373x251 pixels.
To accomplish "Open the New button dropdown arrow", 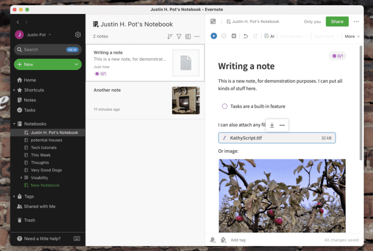I will [x=76, y=64].
